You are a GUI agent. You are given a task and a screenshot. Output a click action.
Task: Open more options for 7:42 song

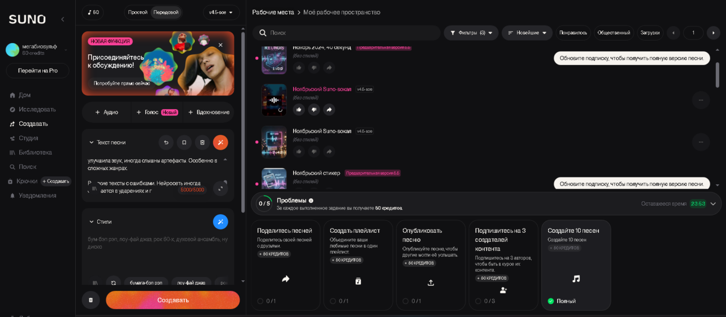[x=701, y=142]
